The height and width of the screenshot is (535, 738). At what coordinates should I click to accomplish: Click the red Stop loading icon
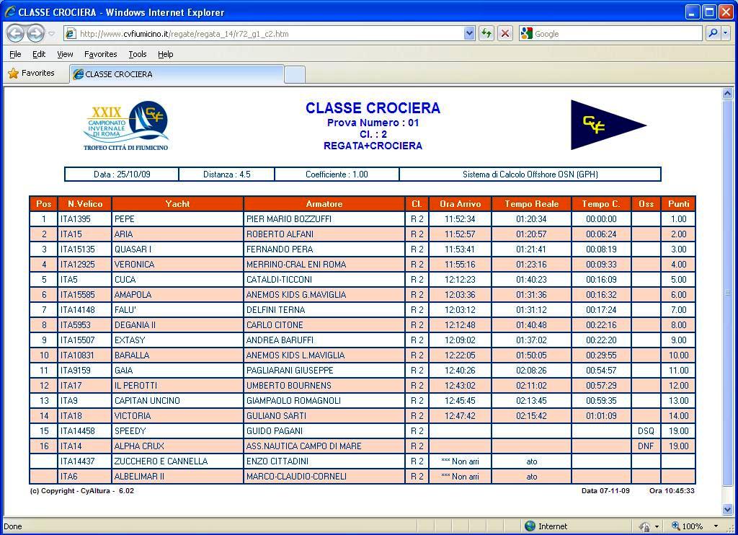coord(505,33)
